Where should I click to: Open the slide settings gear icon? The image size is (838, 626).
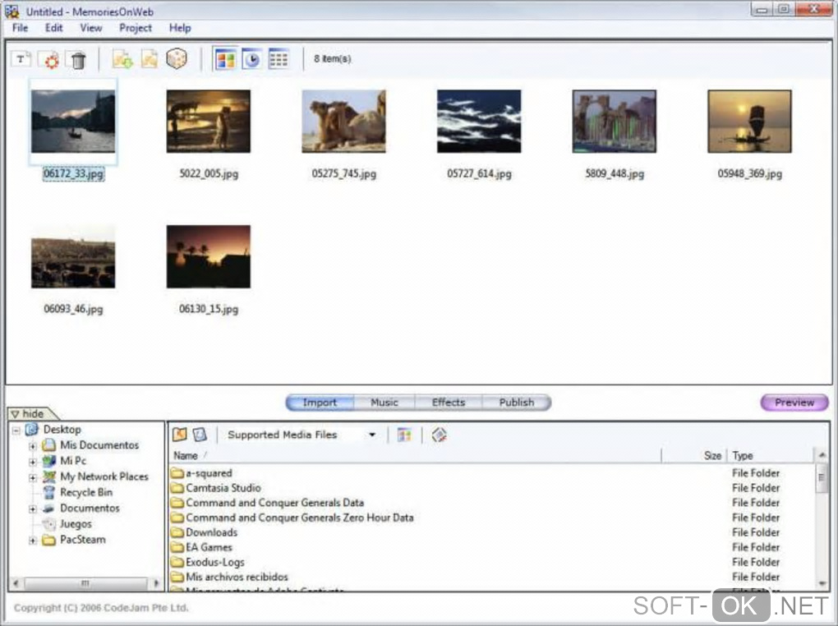click(x=50, y=59)
